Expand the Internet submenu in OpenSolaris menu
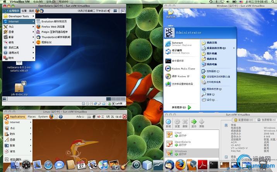The width and height of the screenshot is (277, 172). tap(19, 22)
